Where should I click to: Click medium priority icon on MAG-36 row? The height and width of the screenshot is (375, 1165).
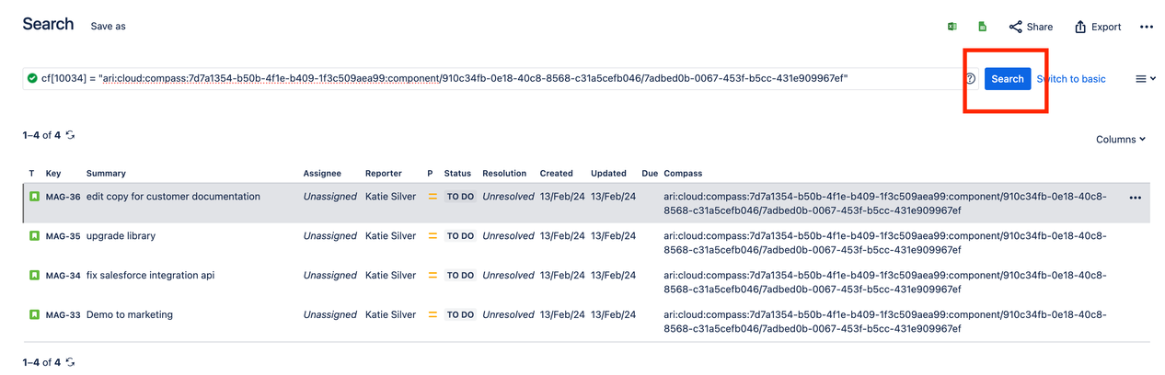433,197
